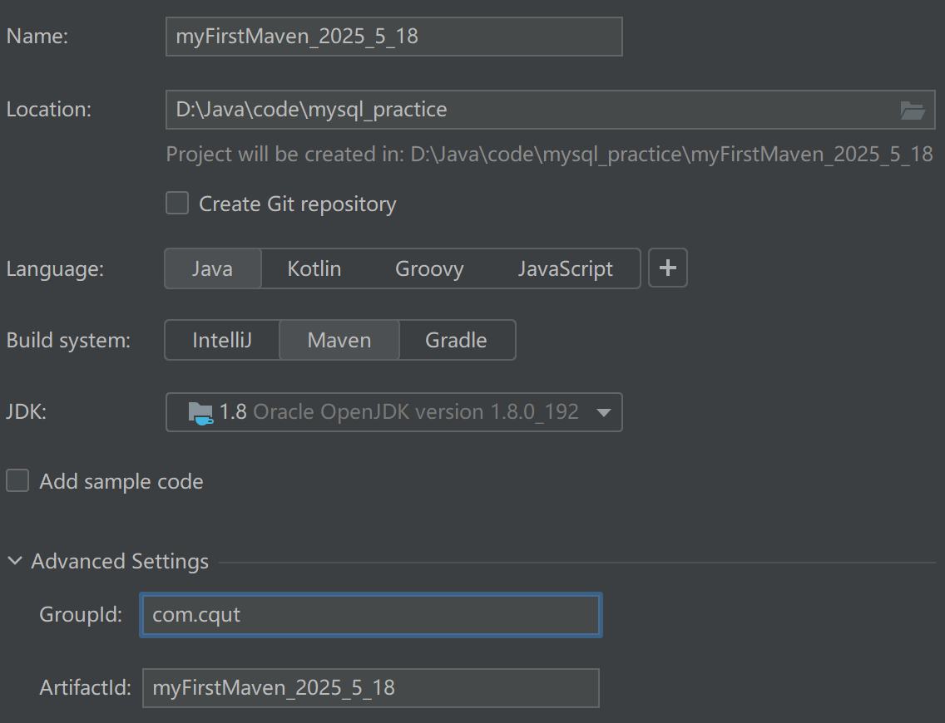Screen dimensions: 945x723
Task: Pick Groovy as the language
Action: point(429,268)
